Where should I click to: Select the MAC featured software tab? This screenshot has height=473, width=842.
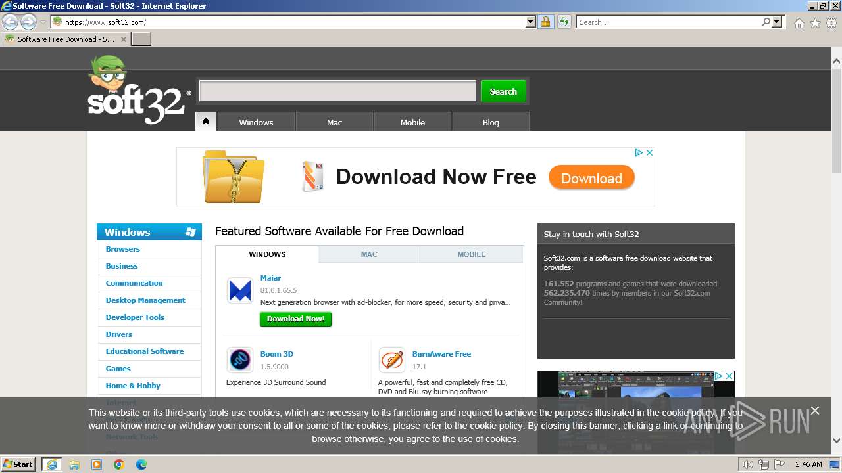tap(369, 254)
